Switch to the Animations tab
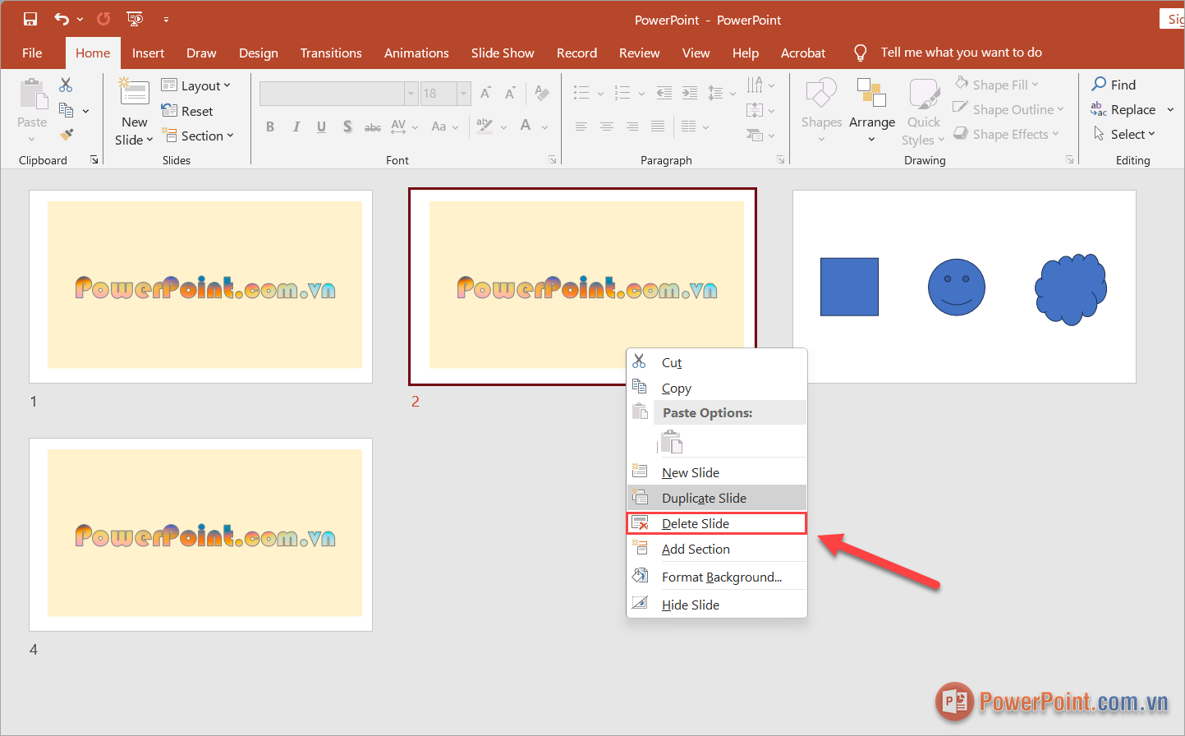 (x=416, y=53)
